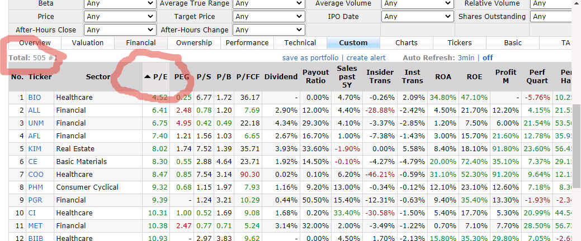The image size is (581, 241).
Task: Open the MET ticker link
Action: [35, 225]
